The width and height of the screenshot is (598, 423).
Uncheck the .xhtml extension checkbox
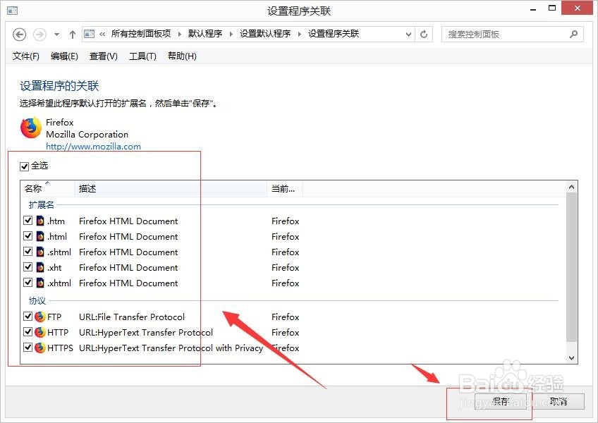(28, 282)
